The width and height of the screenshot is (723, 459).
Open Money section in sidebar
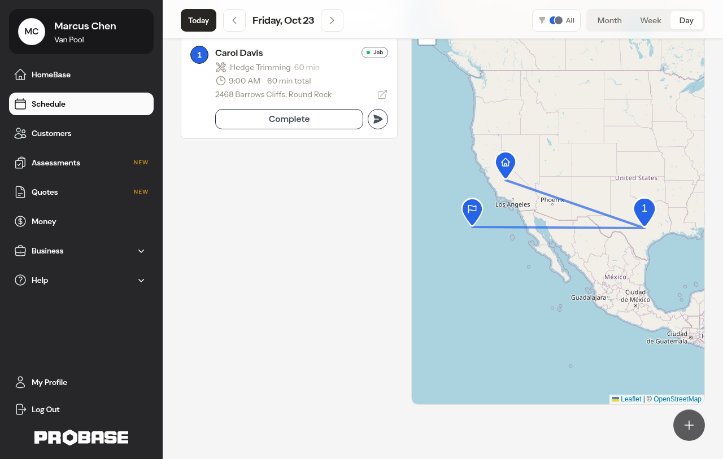pos(81,221)
